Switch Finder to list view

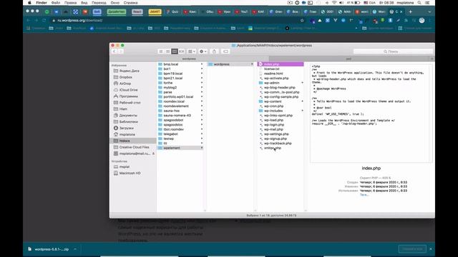167,51
